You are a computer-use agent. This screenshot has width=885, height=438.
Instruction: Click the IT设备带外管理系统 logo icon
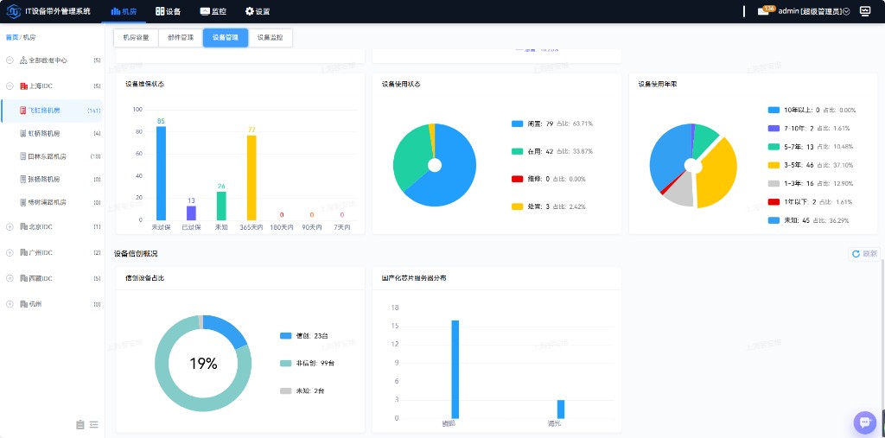[x=14, y=11]
